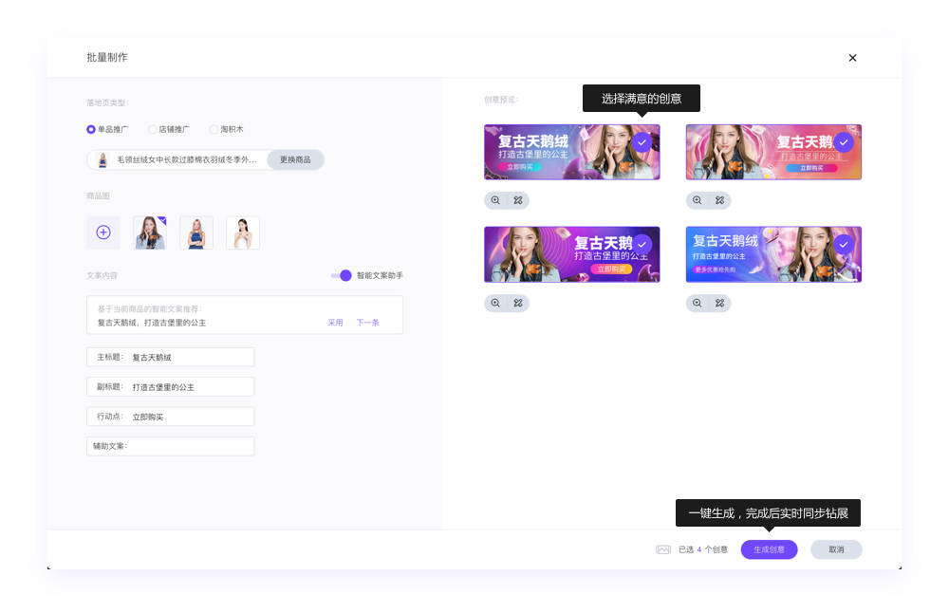
Task: Select the bottom-left purple creative banner
Action: [x=572, y=254]
